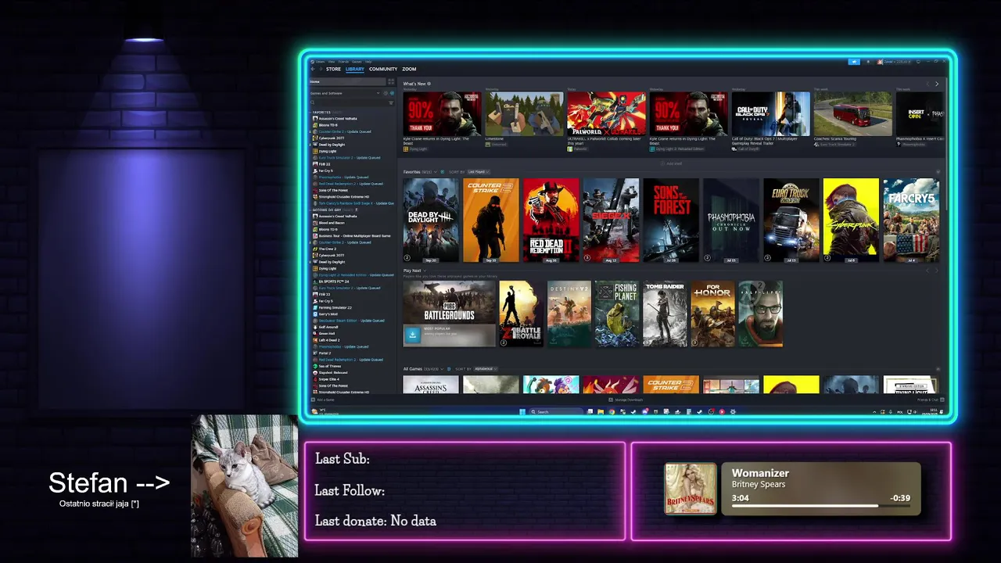Viewport: 1001px width, 563px height.
Task: Open the Help menu
Action: pyautogui.click(x=368, y=62)
